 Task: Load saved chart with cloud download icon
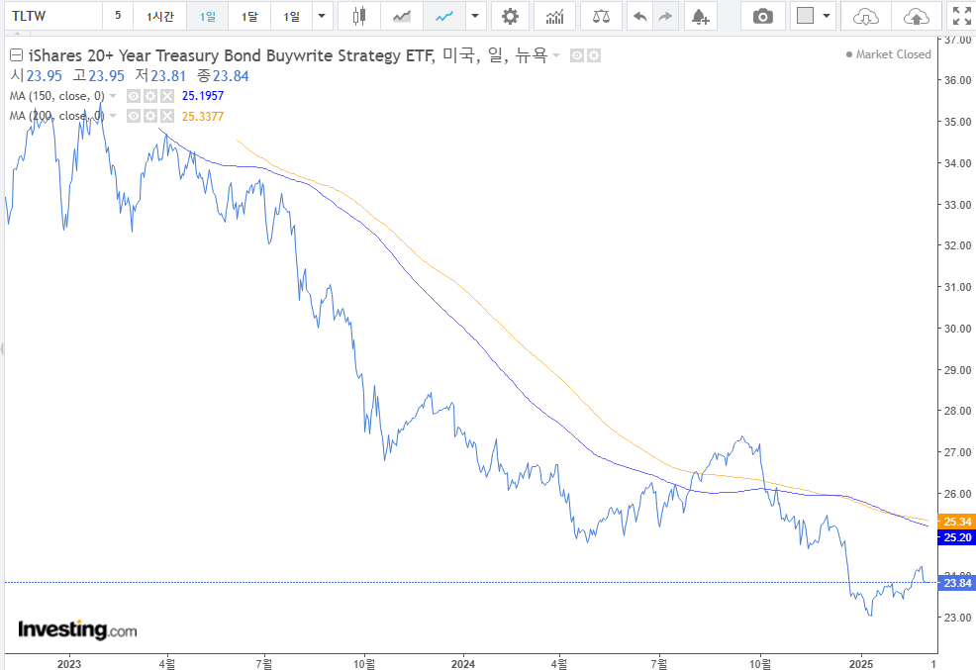866,16
